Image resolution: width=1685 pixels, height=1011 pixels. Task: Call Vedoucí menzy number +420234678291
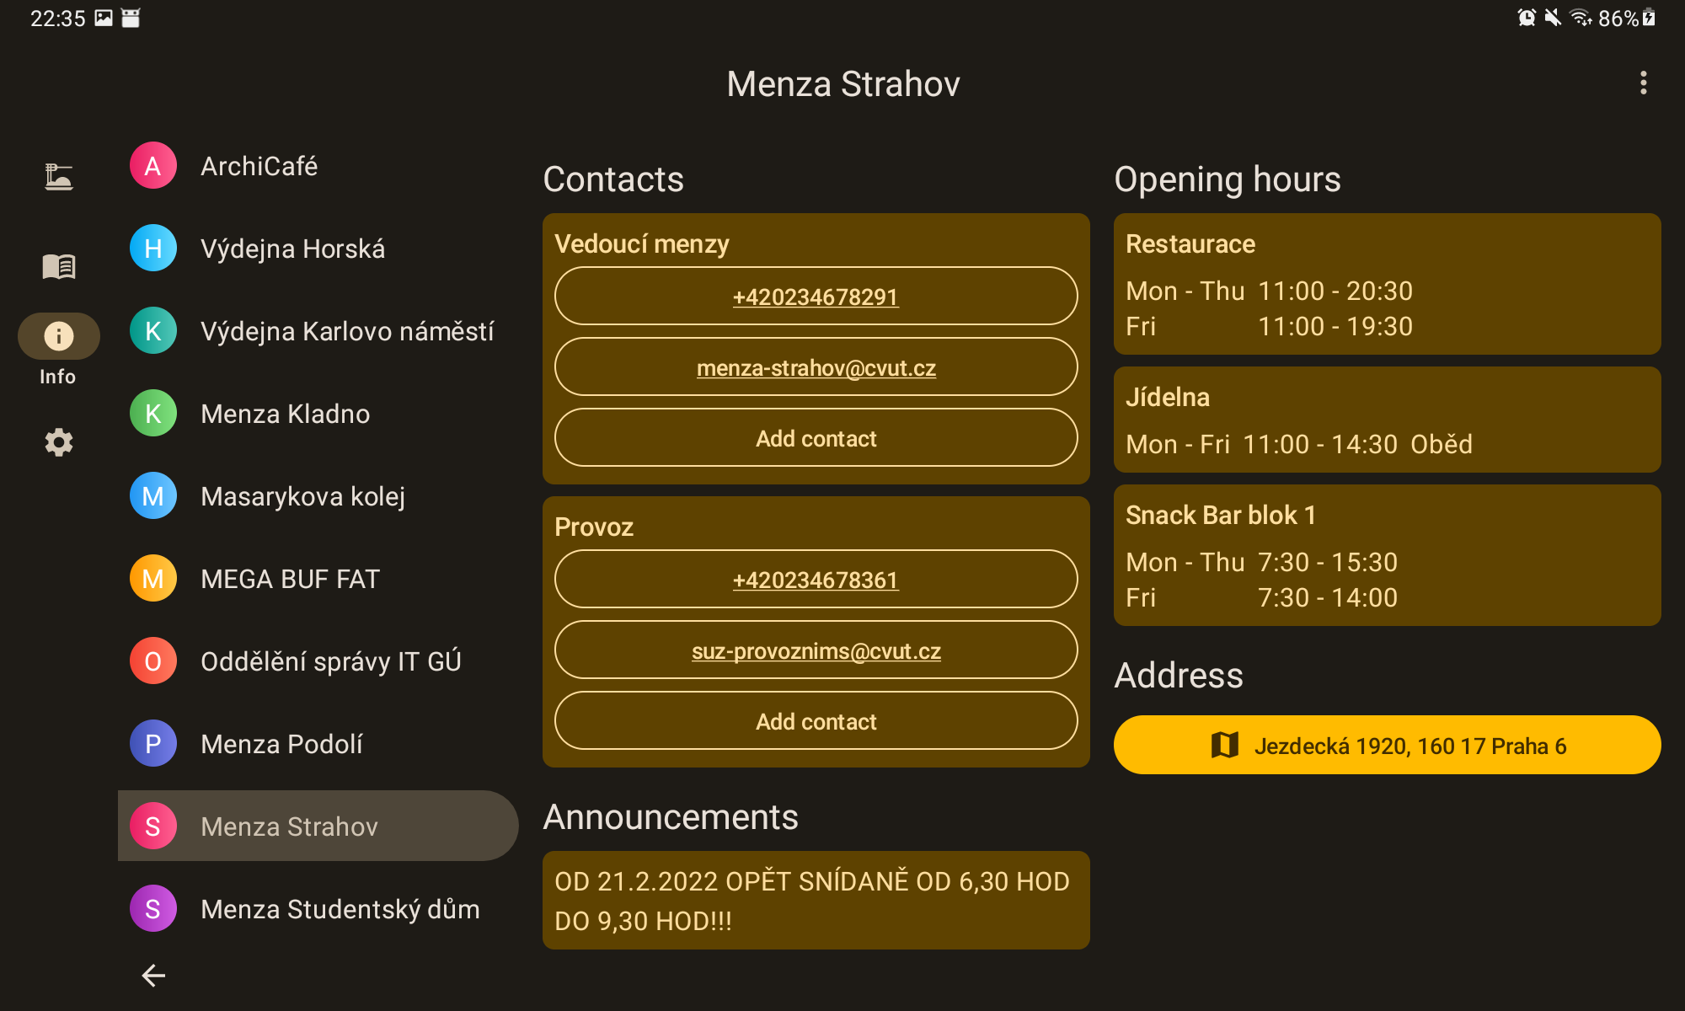816,297
